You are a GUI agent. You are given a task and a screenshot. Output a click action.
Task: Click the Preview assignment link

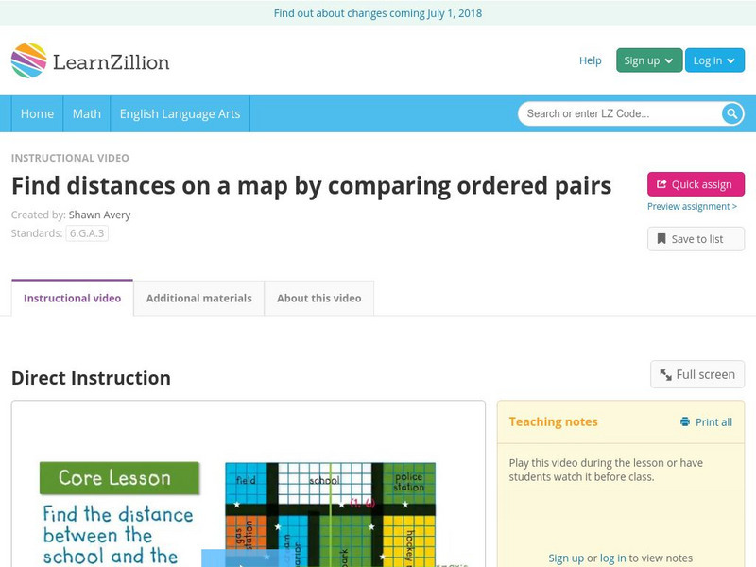coord(693,206)
